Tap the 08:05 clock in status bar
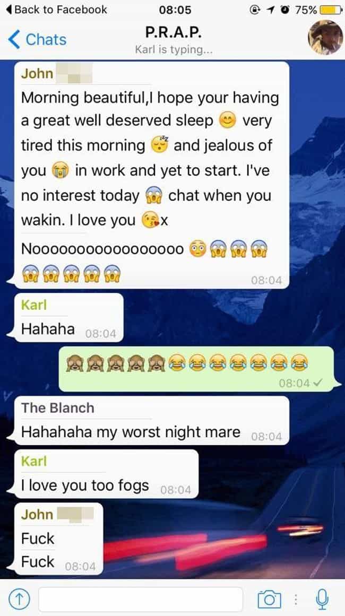The height and width of the screenshot is (616, 345). pos(175,10)
